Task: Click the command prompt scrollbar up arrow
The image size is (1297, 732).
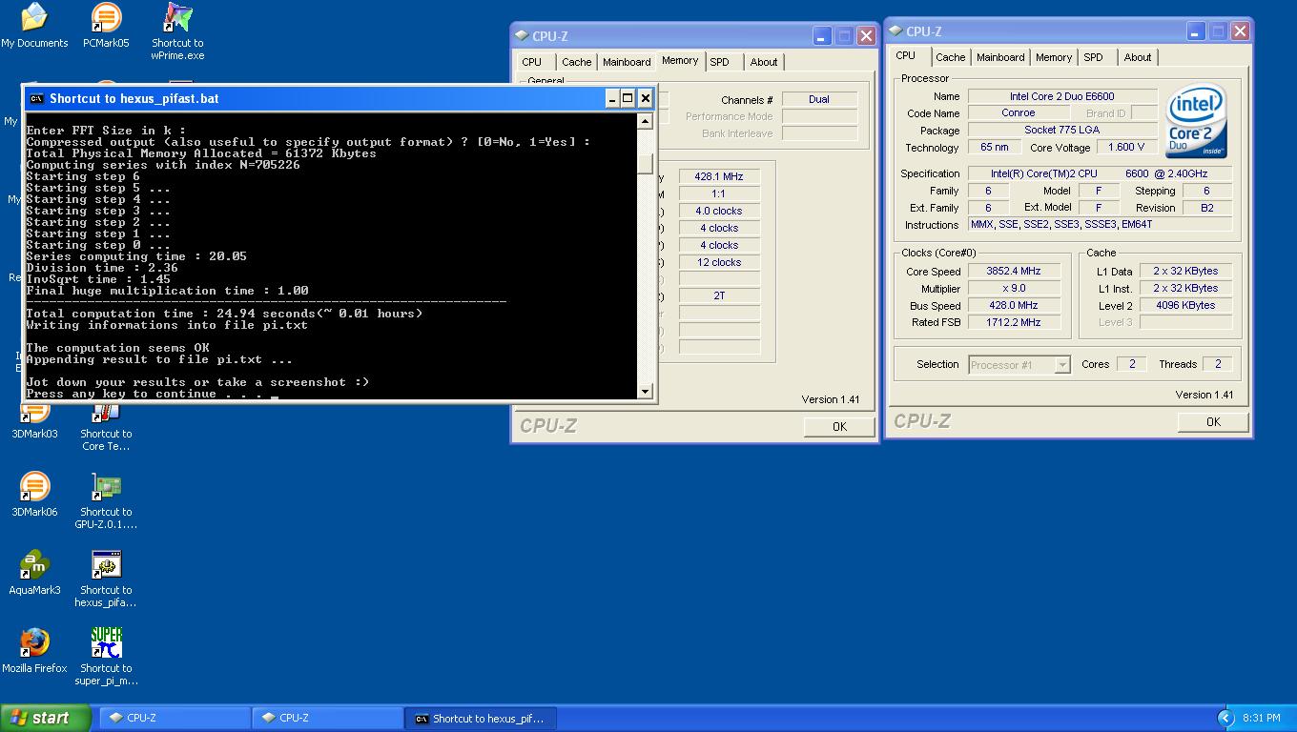Action: pyautogui.click(x=646, y=121)
